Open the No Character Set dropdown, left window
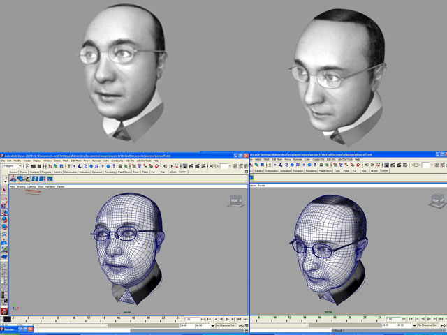Screen dimensions: 447x335 [x=226, y=325]
